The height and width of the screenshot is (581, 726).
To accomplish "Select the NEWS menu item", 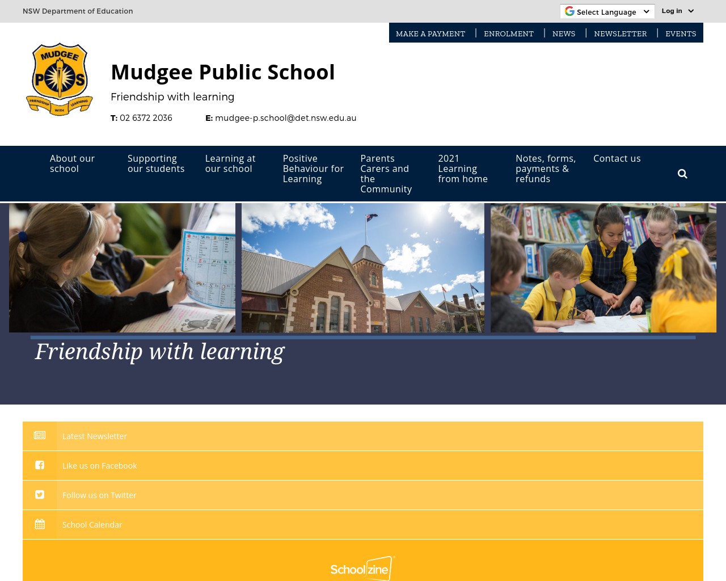I will coord(563,33).
